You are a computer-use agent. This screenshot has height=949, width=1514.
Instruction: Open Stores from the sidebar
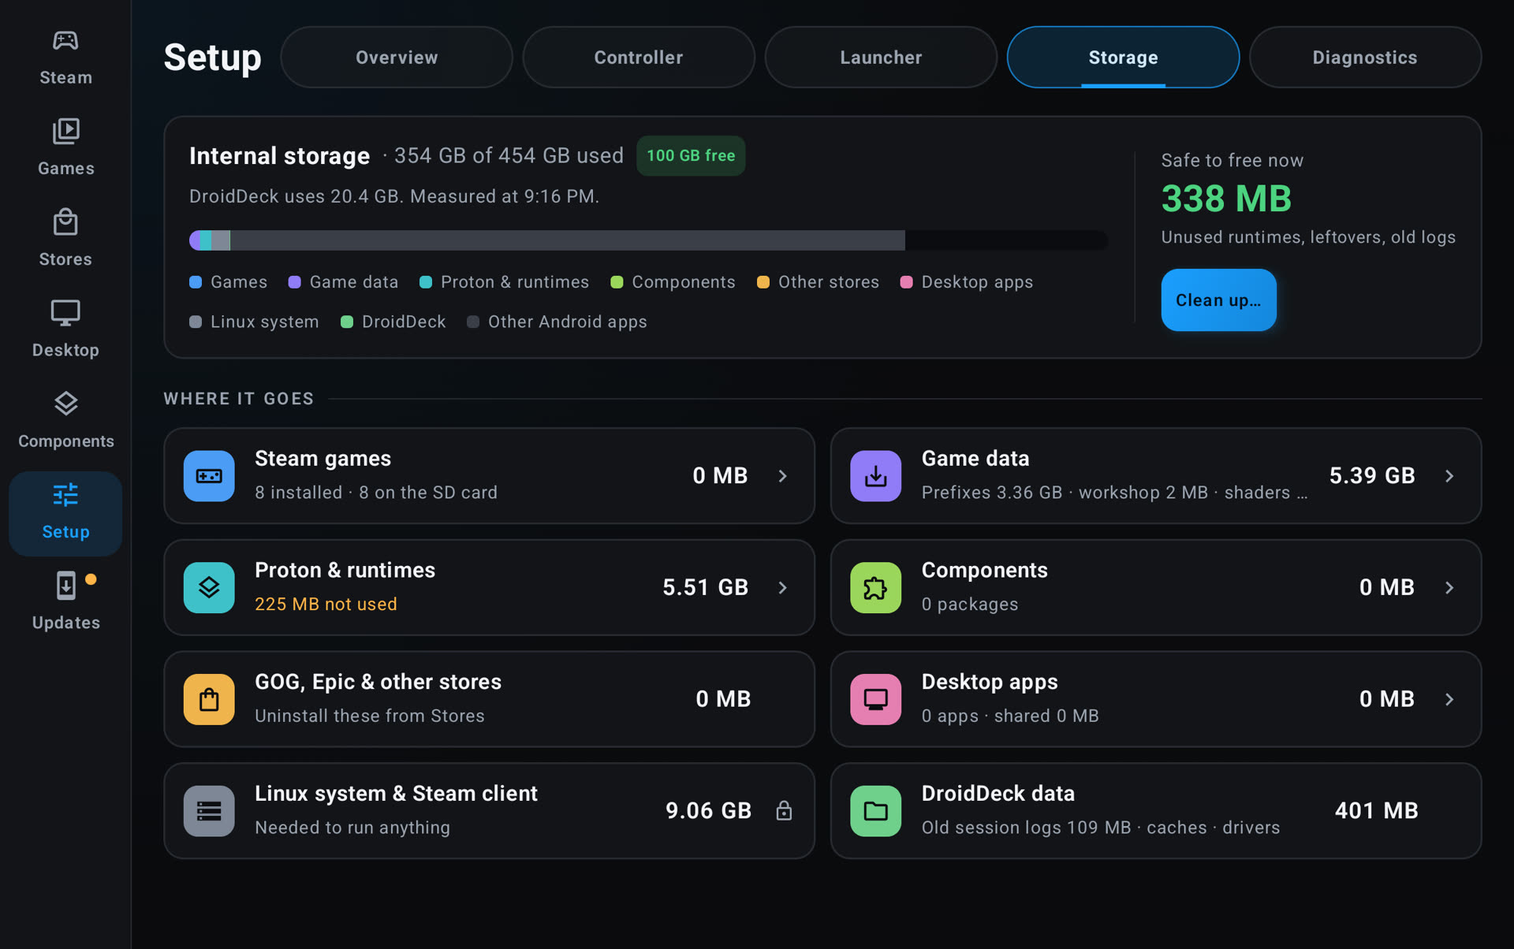[65, 238]
